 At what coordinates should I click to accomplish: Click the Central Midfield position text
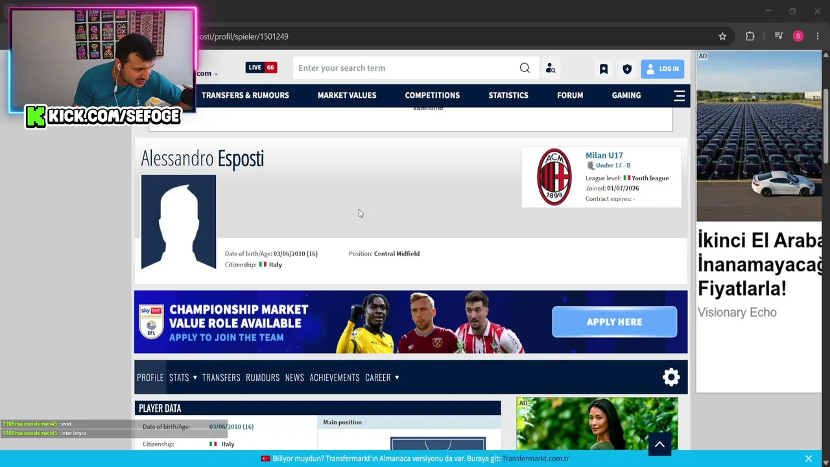click(397, 254)
